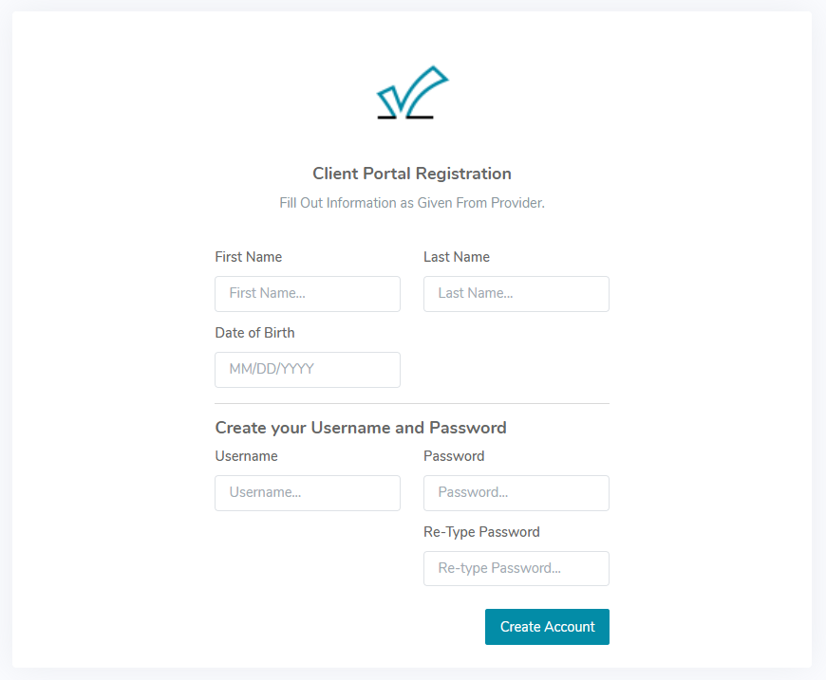
Task: Focus the First Name input field
Action: (x=308, y=294)
